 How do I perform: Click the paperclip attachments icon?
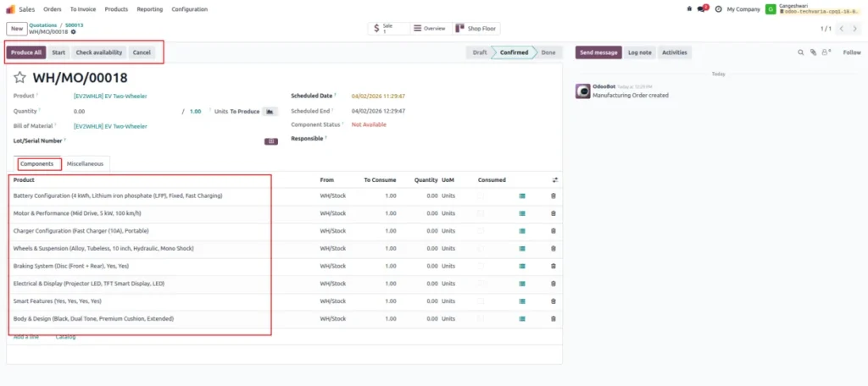click(813, 52)
